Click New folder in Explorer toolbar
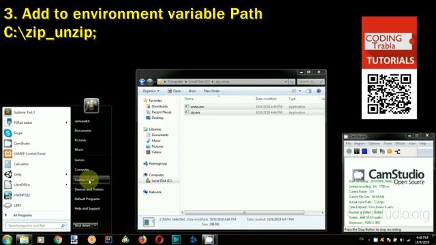This screenshot has width=436, height=245. [212, 91]
